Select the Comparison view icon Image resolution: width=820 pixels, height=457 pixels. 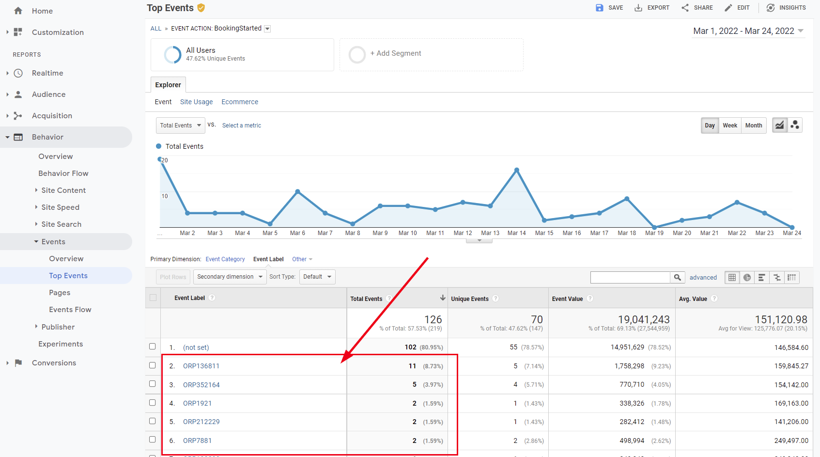(x=777, y=277)
